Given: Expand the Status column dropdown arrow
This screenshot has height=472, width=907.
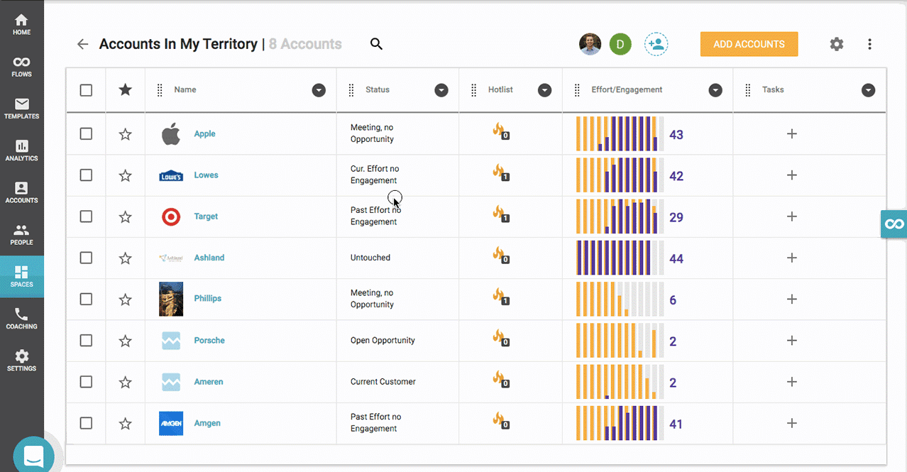Looking at the screenshot, I should (441, 90).
